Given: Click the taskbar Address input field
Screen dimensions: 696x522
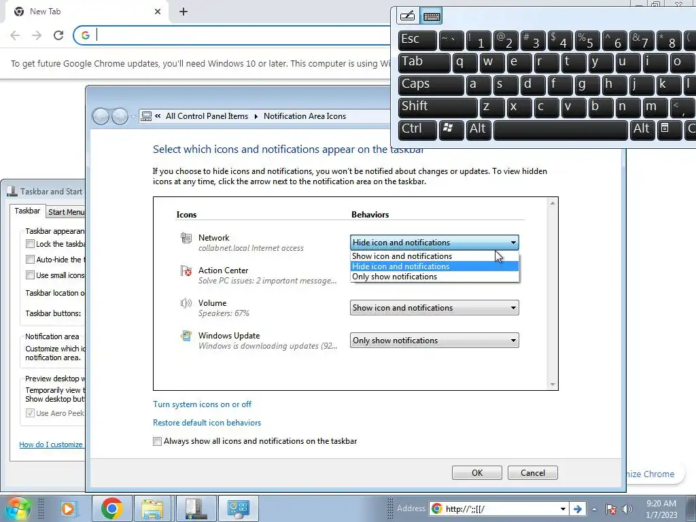Looking at the screenshot, I should (x=500, y=508).
